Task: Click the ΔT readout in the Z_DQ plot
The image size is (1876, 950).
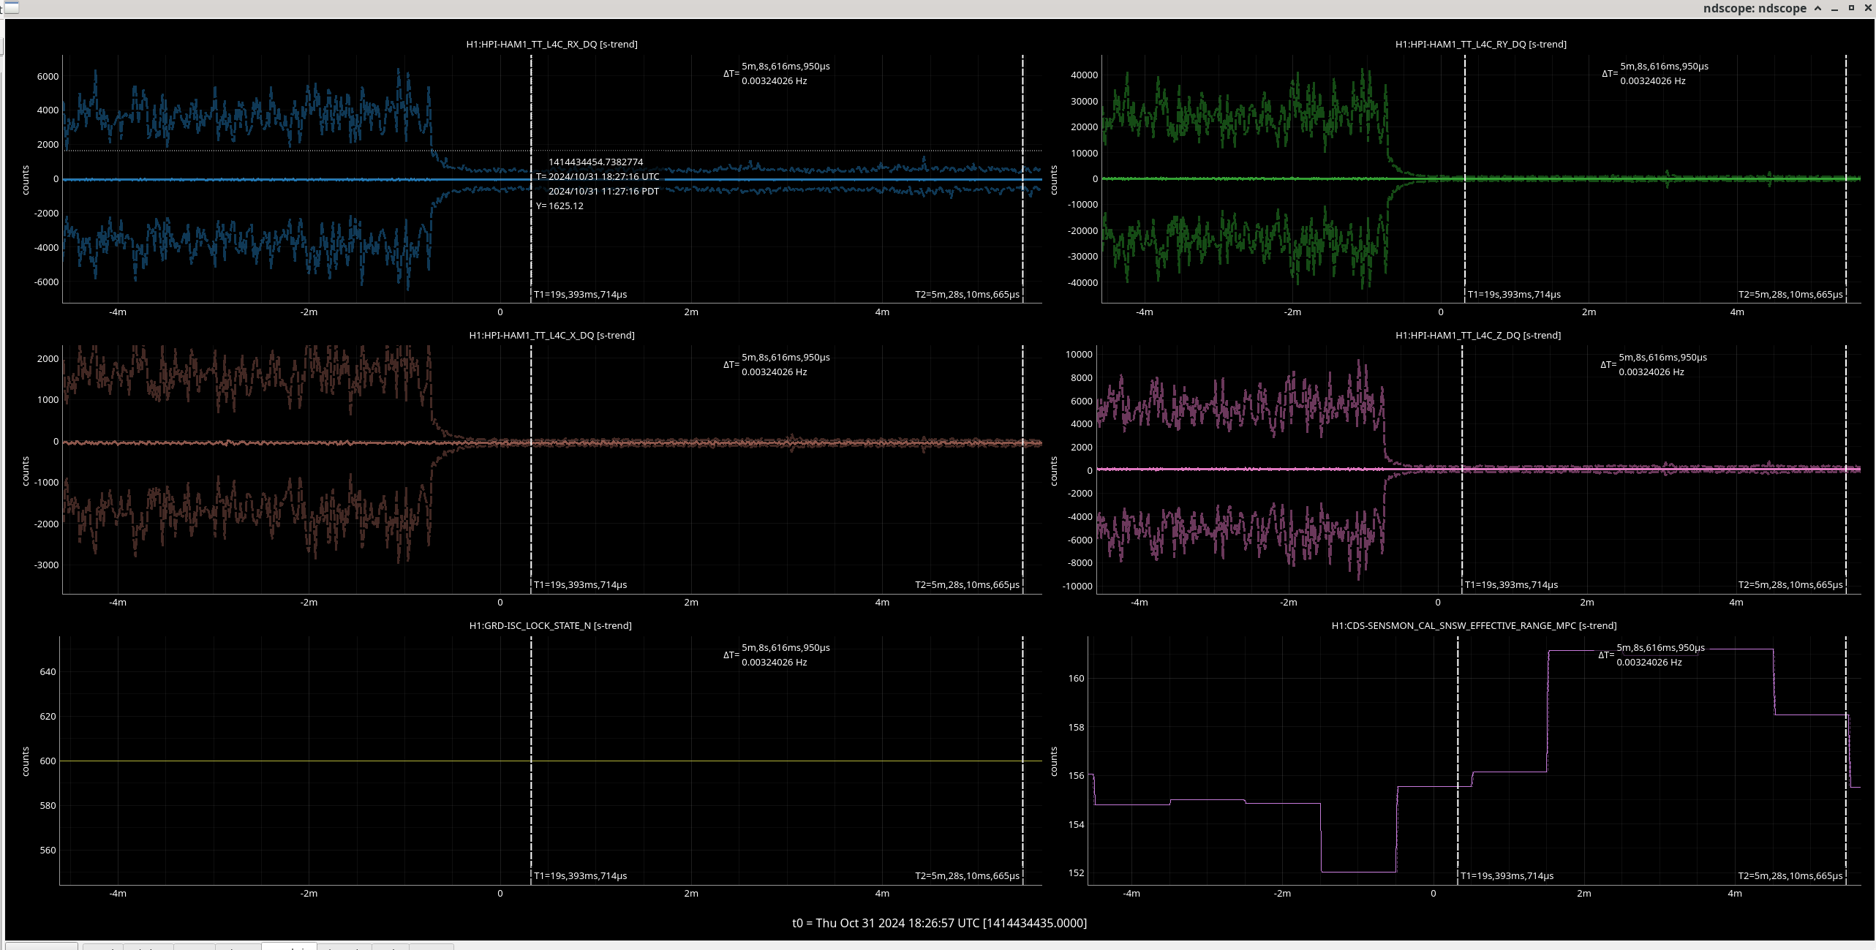Action: [x=1654, y=364]
